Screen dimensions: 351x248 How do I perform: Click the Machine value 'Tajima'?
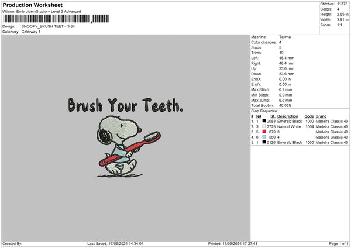click(285, 37)
